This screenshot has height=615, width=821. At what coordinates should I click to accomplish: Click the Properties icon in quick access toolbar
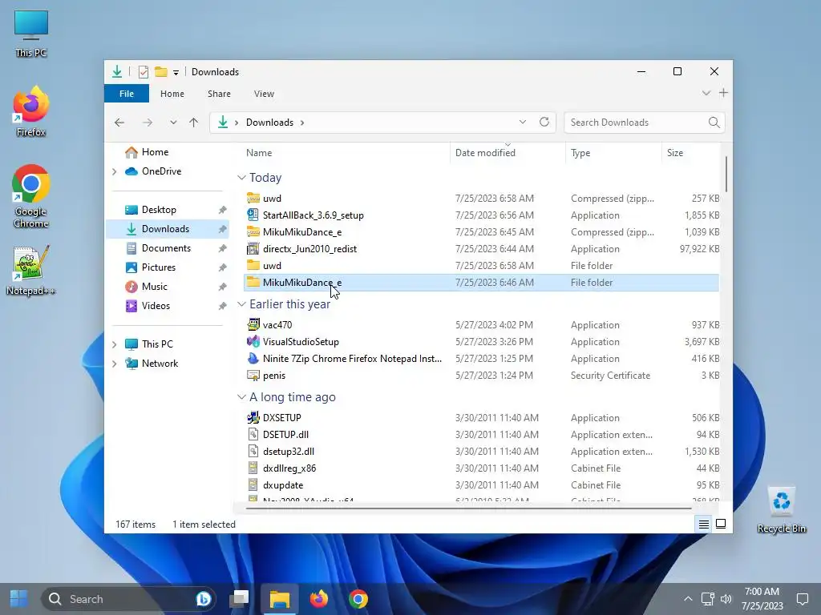pos(144,71)
